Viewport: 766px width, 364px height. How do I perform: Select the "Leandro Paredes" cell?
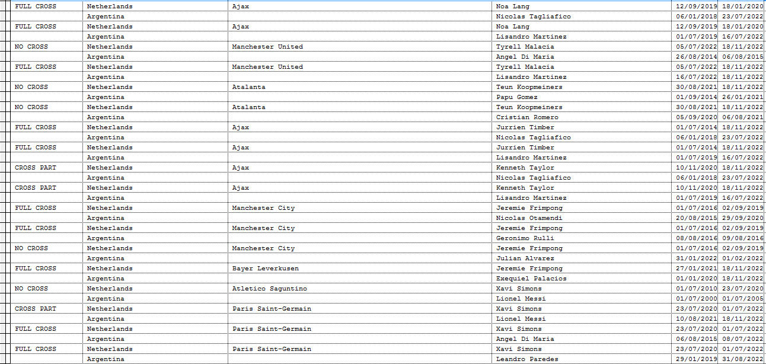(527, 359)
